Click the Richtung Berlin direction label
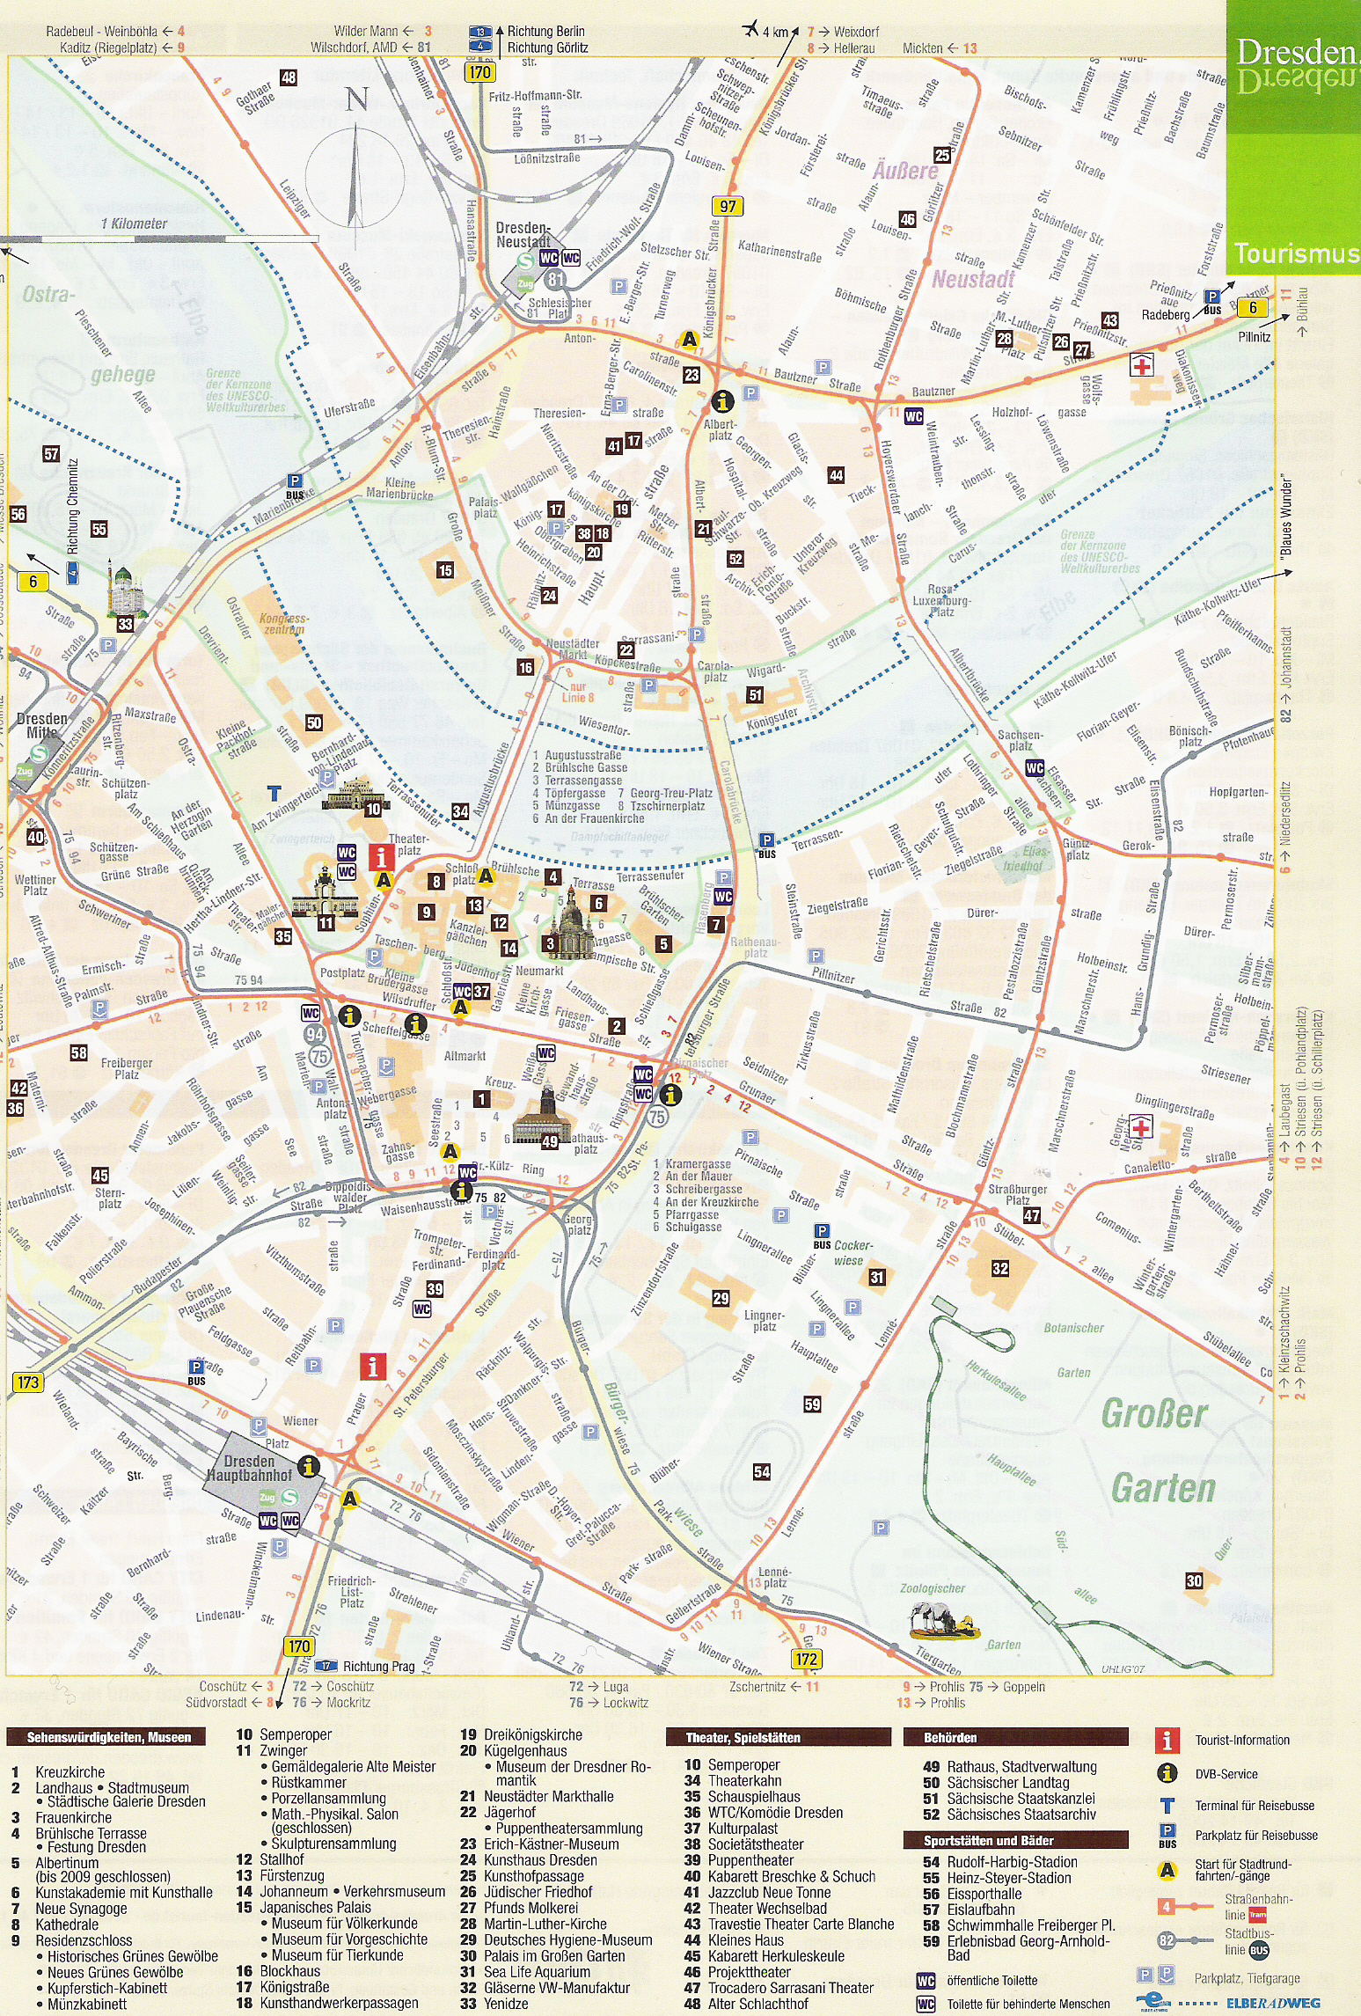Screen dimensions: 1361x2016 coord(546,31)
